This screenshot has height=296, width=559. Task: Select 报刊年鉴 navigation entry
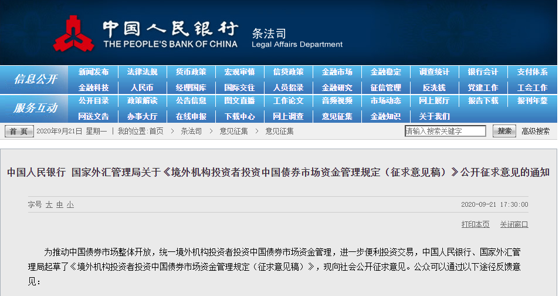click(x=532, y=100)
